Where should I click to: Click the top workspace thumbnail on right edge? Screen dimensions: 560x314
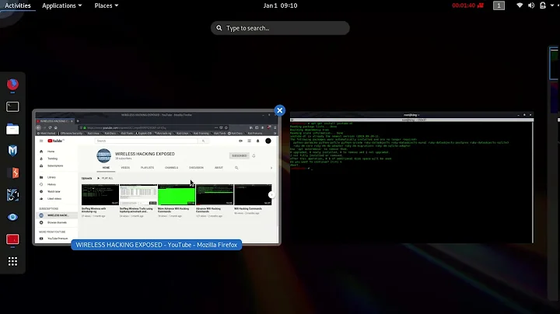555,63
